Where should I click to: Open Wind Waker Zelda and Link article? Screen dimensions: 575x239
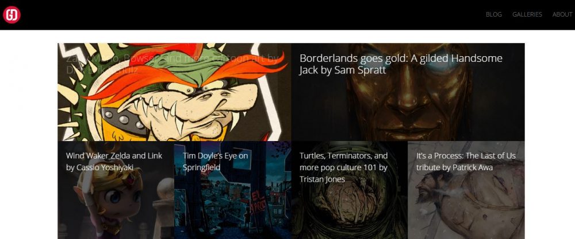pos(114,161)
